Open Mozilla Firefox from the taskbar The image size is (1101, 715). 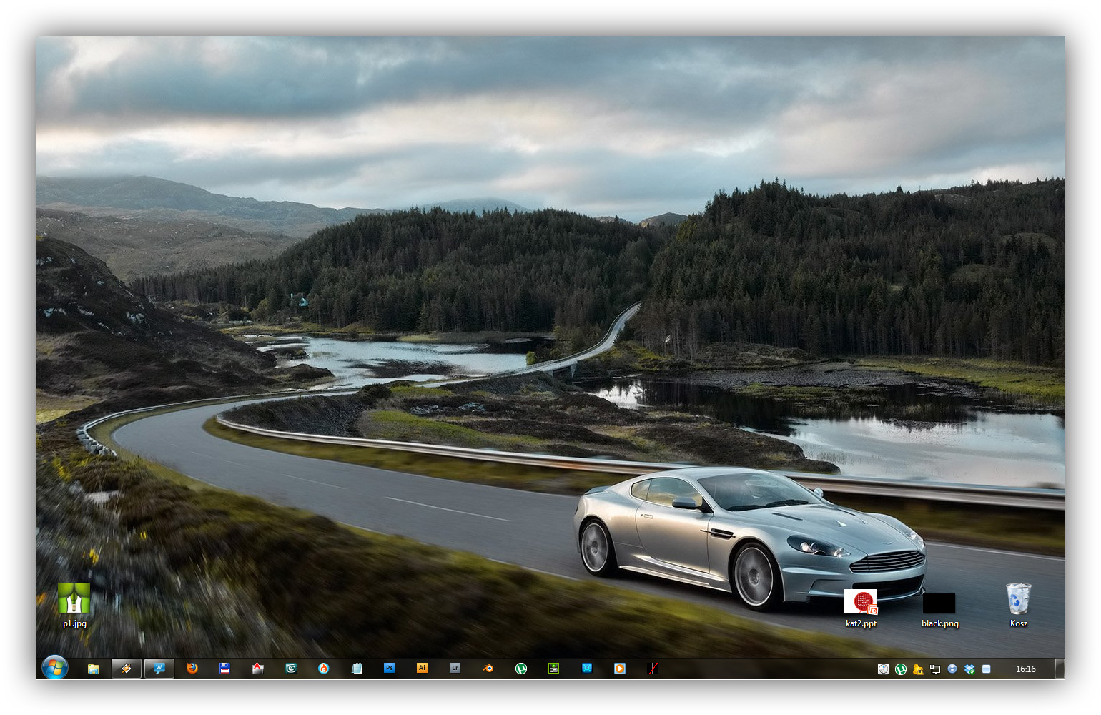click(x=192, y=669)
